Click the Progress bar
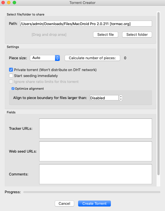 [x=92, y=192]
